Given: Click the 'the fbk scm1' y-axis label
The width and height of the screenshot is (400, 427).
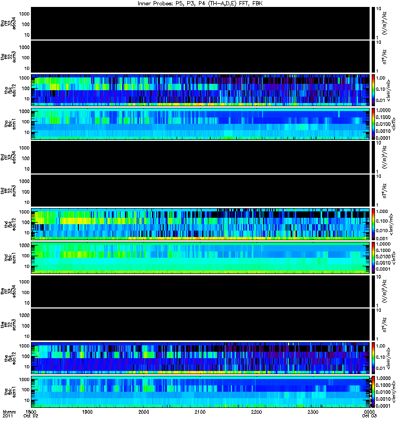Looking at the screenshot, I should coord(10,392).
